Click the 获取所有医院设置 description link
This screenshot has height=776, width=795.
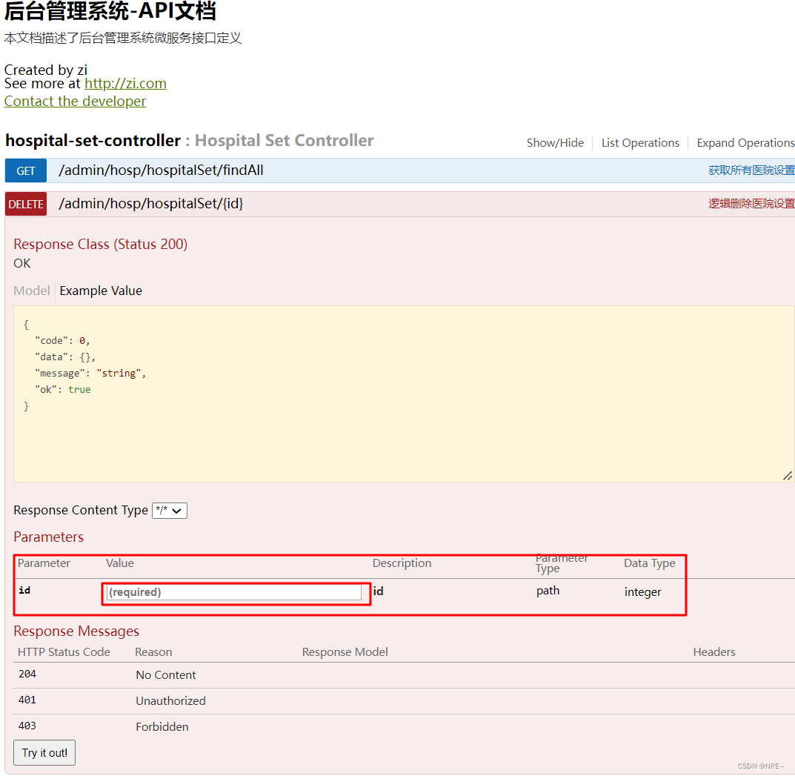tap(751, 170)
